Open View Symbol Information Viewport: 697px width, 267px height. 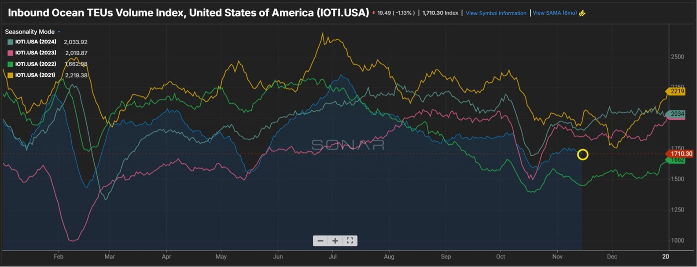point(495,13)
